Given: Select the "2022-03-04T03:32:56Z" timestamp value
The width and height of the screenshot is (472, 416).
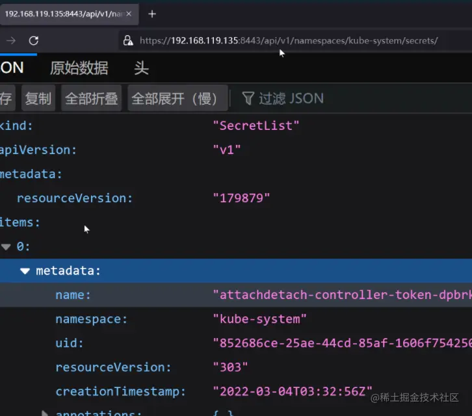Looking at the screenshot, I should (293, 391).
